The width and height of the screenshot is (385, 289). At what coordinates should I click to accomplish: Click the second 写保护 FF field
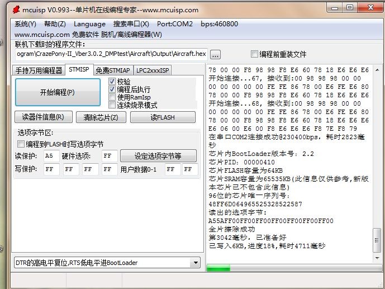(71, 169)
